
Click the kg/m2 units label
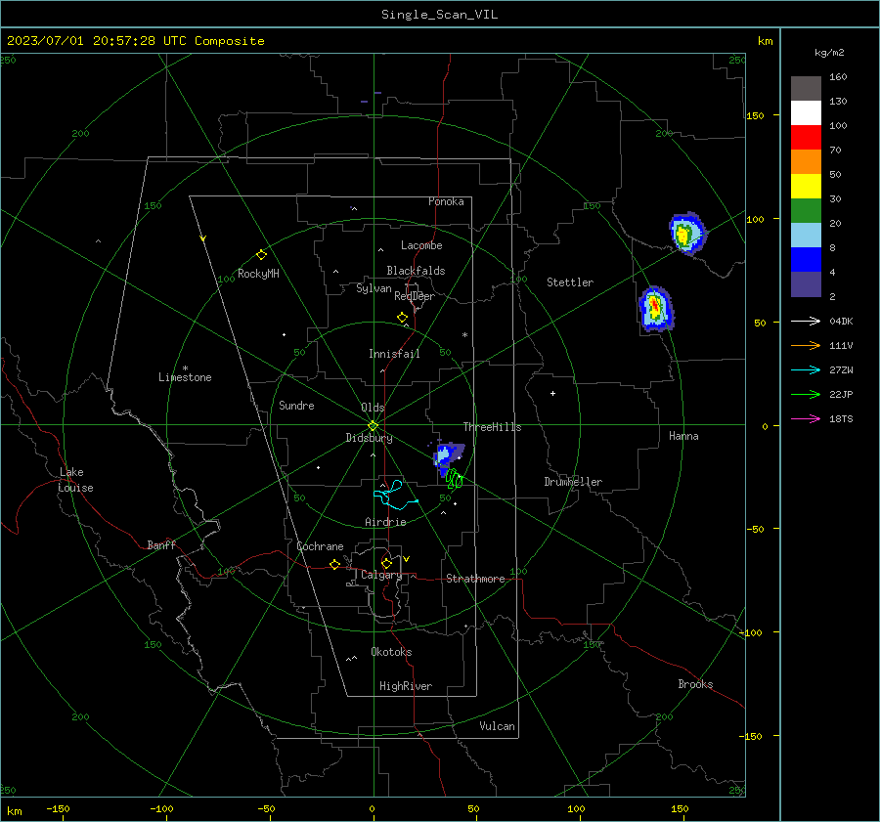pos(829,53)
